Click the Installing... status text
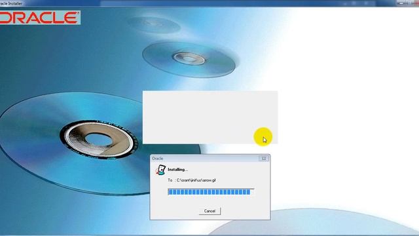This screenshot has height=236, width=419. pyautogui.click(x=177, y=170)
